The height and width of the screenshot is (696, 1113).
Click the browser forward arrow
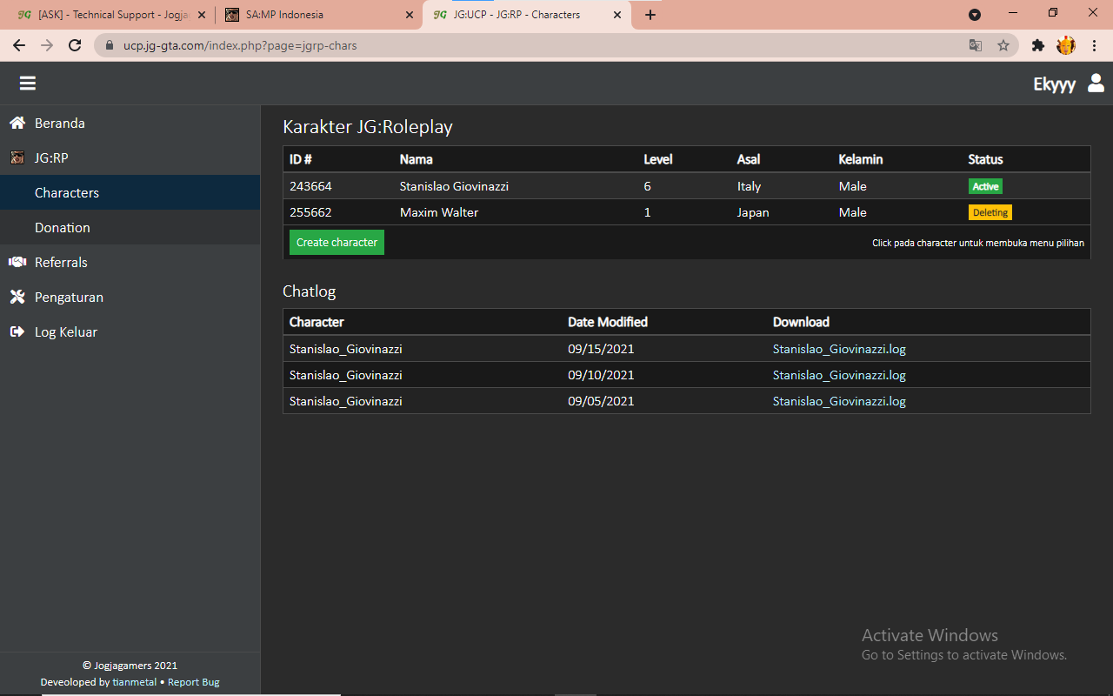pyautogui.click(x=47, y=45)
